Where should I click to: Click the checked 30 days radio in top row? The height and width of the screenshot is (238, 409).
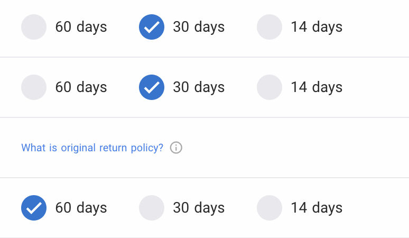click(x=152, y=27)
